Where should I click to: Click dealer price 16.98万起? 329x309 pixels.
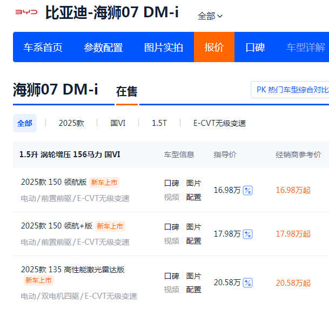293,190
